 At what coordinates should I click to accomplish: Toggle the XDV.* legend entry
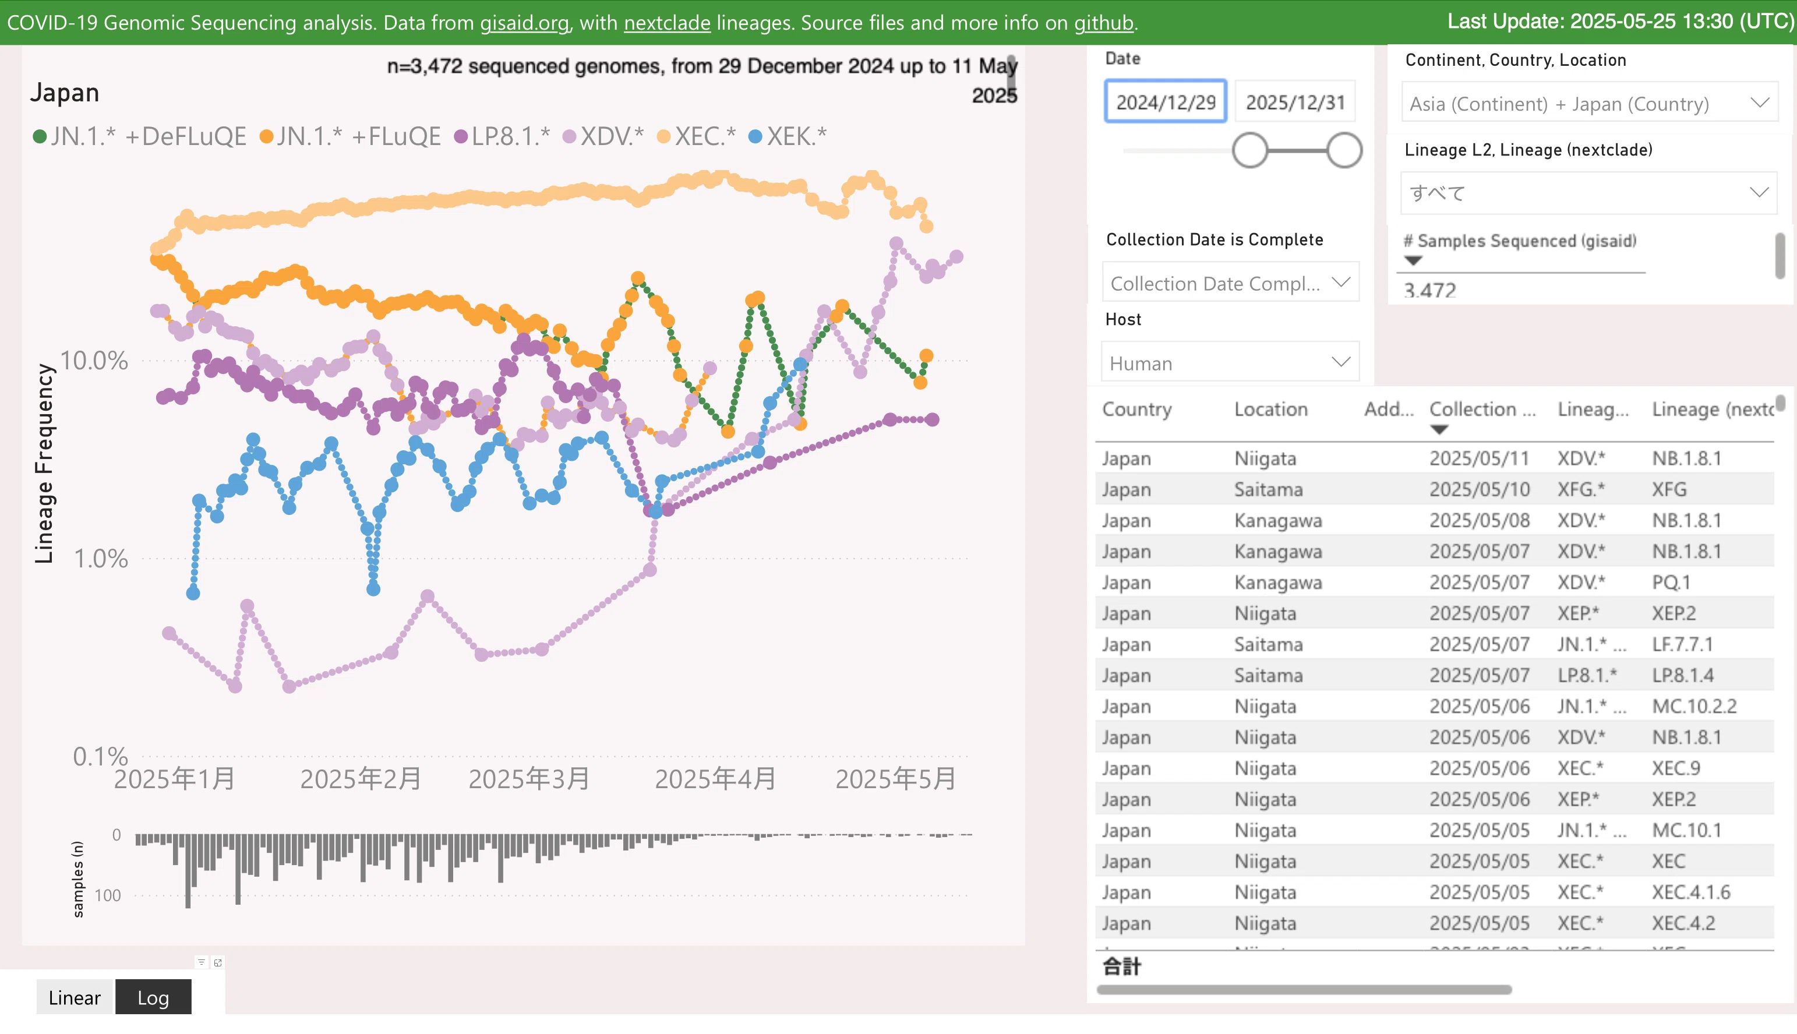point(603,136)
